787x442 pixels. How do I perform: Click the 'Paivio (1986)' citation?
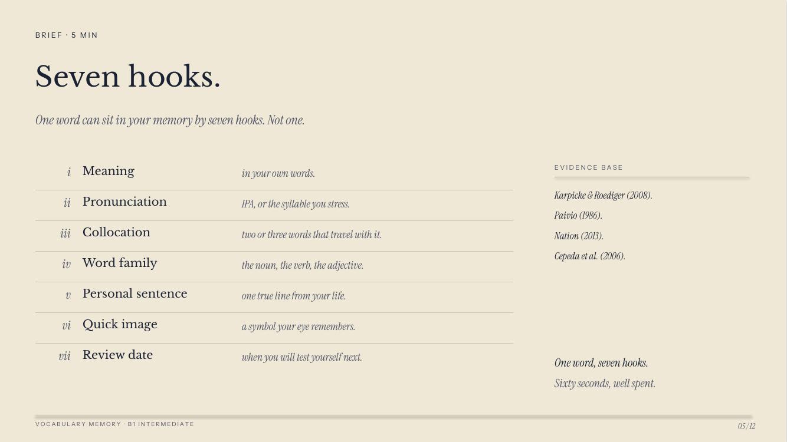pos(578,216)
